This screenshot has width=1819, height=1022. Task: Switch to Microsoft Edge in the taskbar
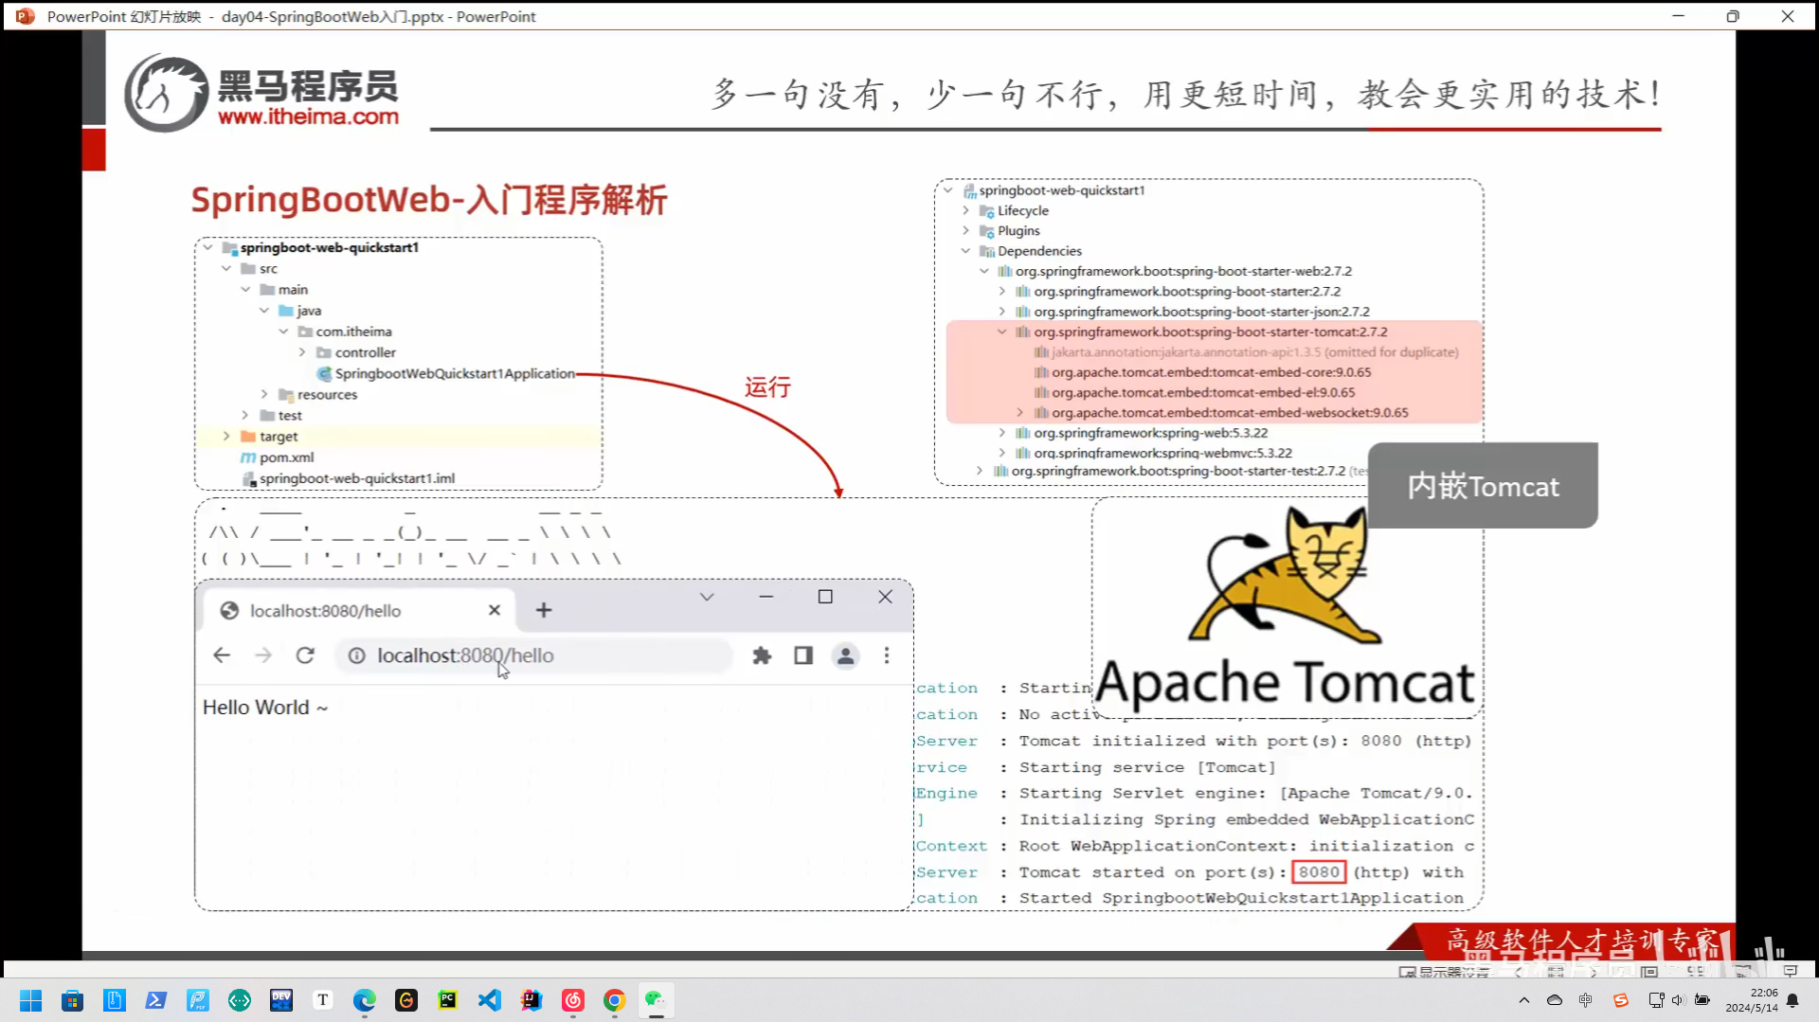pyautogui.click(x=365, y=1000)
